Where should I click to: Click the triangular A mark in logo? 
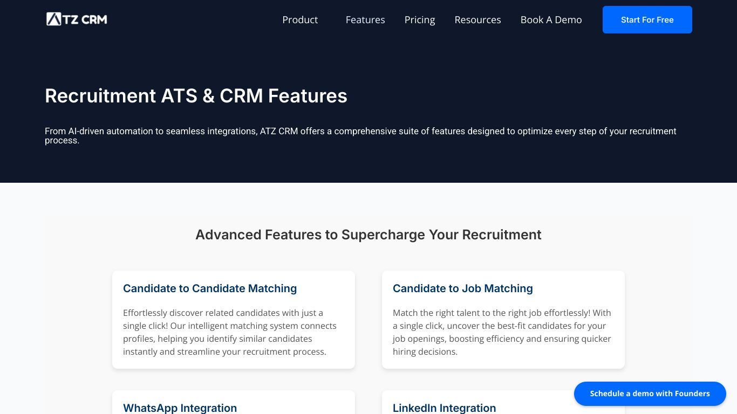click(53, 19)
